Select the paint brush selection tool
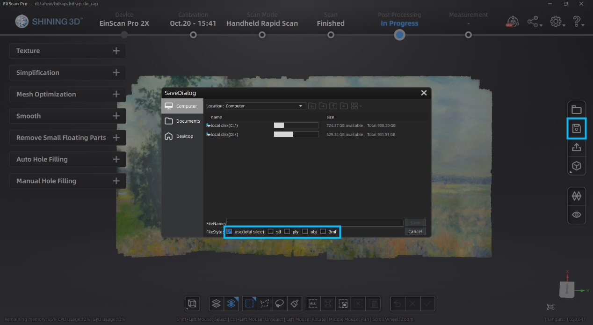The height and width of the screenshot is (325, 593). (x=295, y=303)
